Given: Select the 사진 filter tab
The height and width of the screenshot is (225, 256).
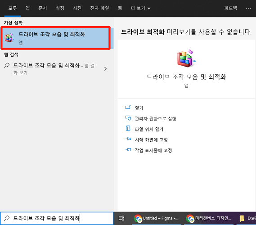Looking at the screenshot, I should coord(77,8).
